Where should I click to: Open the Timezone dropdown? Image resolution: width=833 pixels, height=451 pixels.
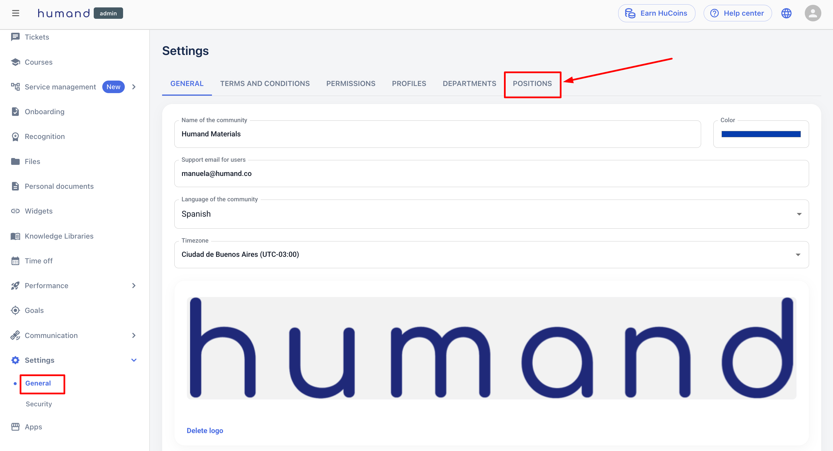(x=491, y=255)
